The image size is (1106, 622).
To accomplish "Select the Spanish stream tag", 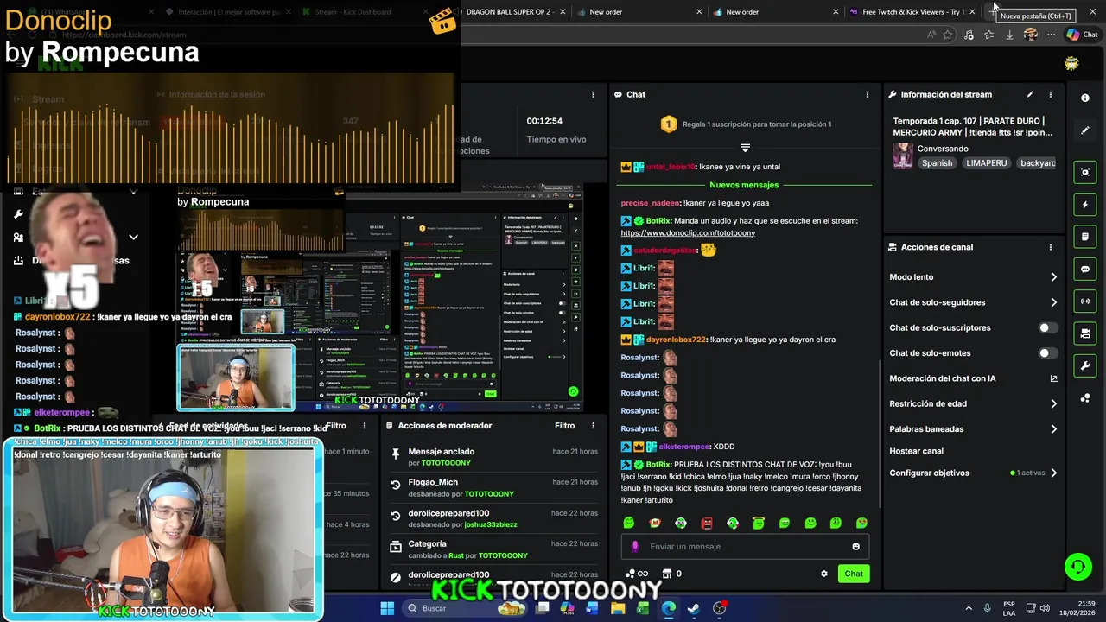I will [x=937, y=162].
